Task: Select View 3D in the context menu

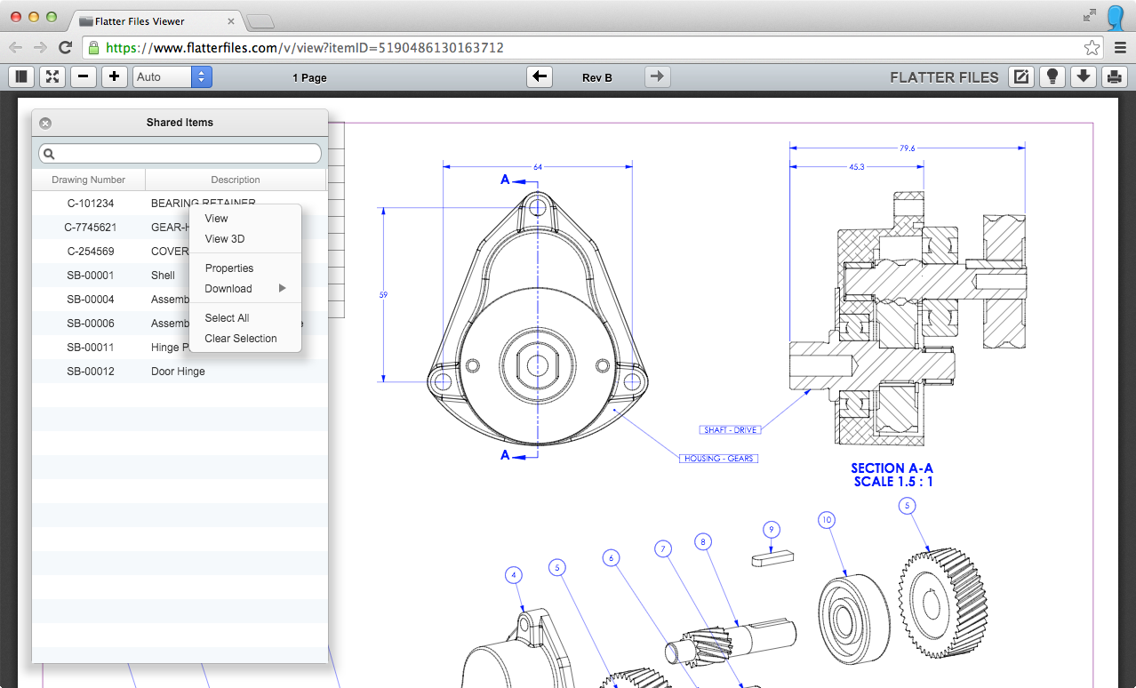Action: [245, 238]
